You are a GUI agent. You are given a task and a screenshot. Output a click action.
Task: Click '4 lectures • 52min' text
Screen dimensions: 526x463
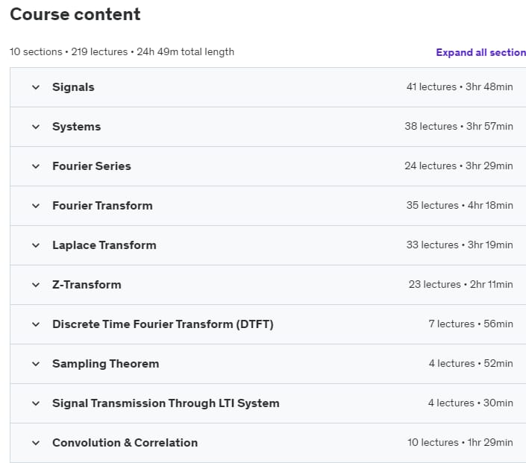(x=471, y=363)
